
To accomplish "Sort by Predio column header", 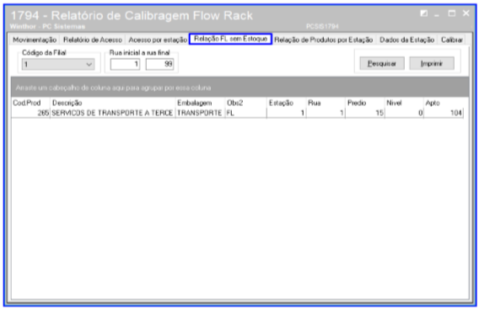I will (365, 103).
